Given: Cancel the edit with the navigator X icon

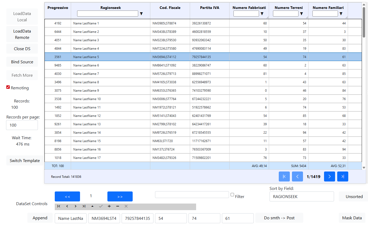Looking at the screenshot, I should [x=126, y=206].
